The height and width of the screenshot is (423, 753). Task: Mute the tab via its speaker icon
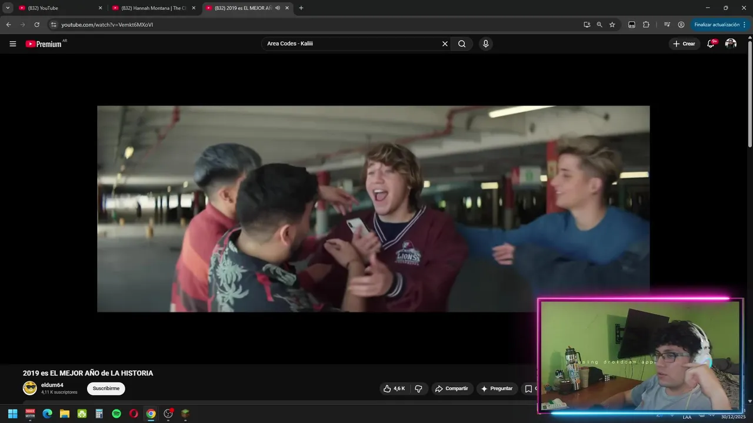click(x=277, y=8)
